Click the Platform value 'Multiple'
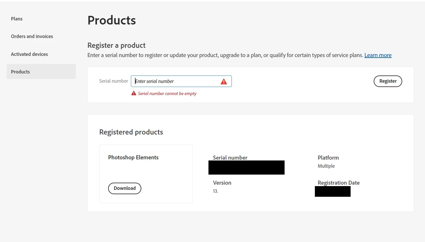This screenshot has height=242, width=425. 326,166
